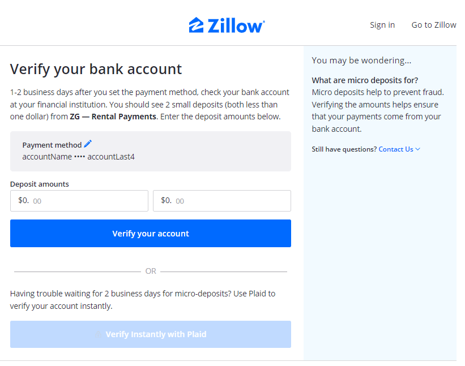The image size is (465, 366).
Task: Select the Zillow house symbol in the header
Action: 195,24
